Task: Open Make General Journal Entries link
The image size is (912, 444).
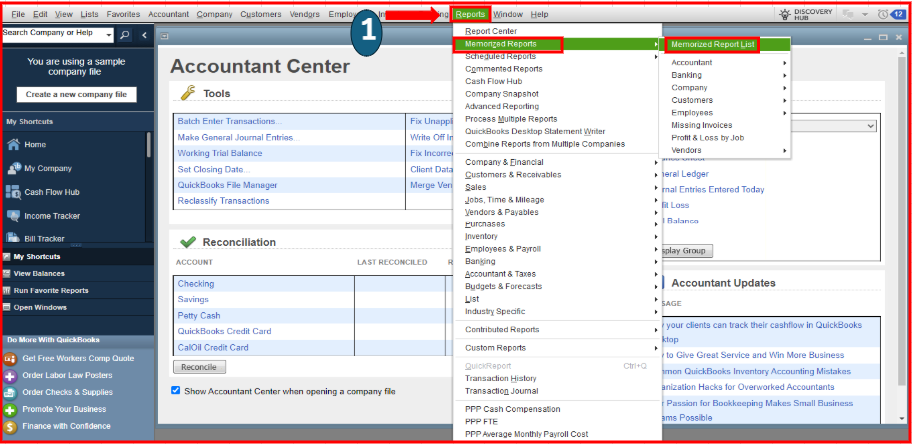Action: (x=239, y=137)
